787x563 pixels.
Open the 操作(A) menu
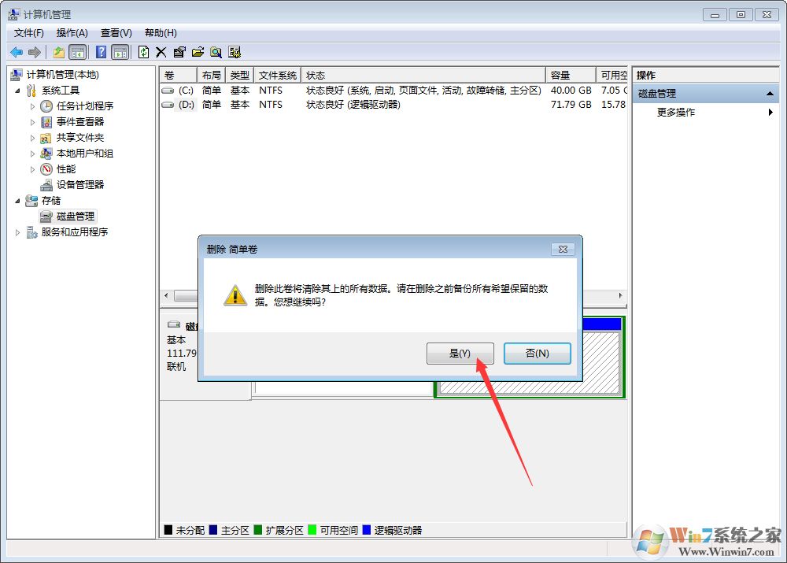click(x=72, y=32)
